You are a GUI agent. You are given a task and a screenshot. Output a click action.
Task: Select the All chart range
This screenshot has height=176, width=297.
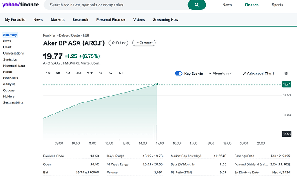tap(121, 73)
